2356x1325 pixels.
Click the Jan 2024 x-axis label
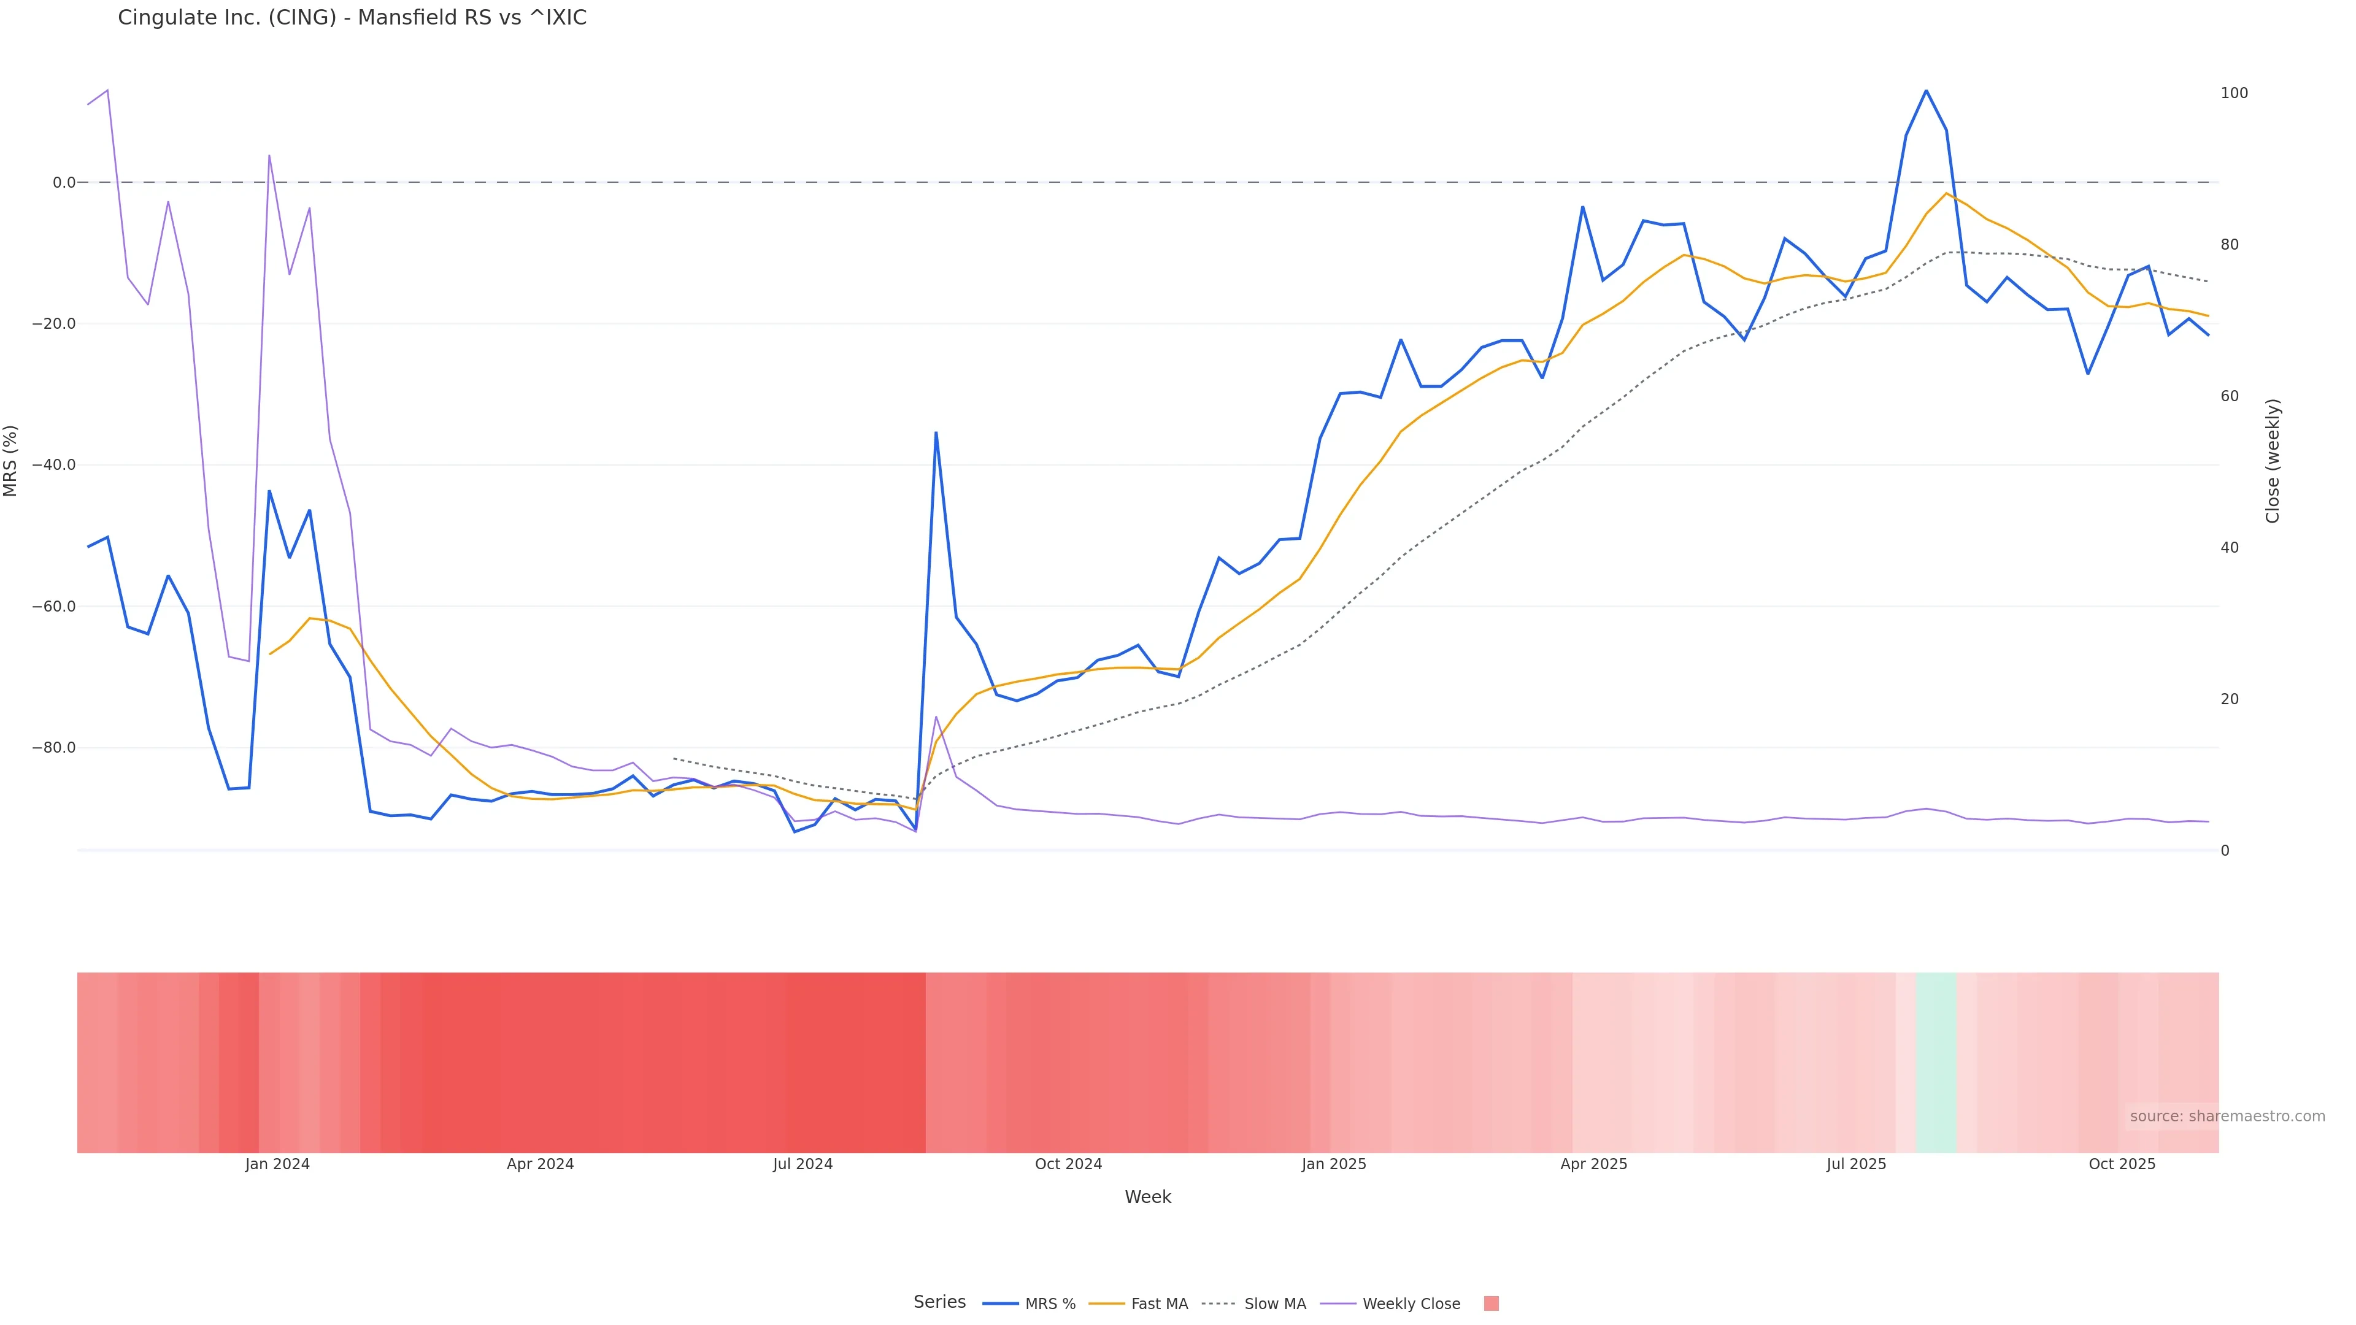pyautogui.click(x=277, y=1164)
